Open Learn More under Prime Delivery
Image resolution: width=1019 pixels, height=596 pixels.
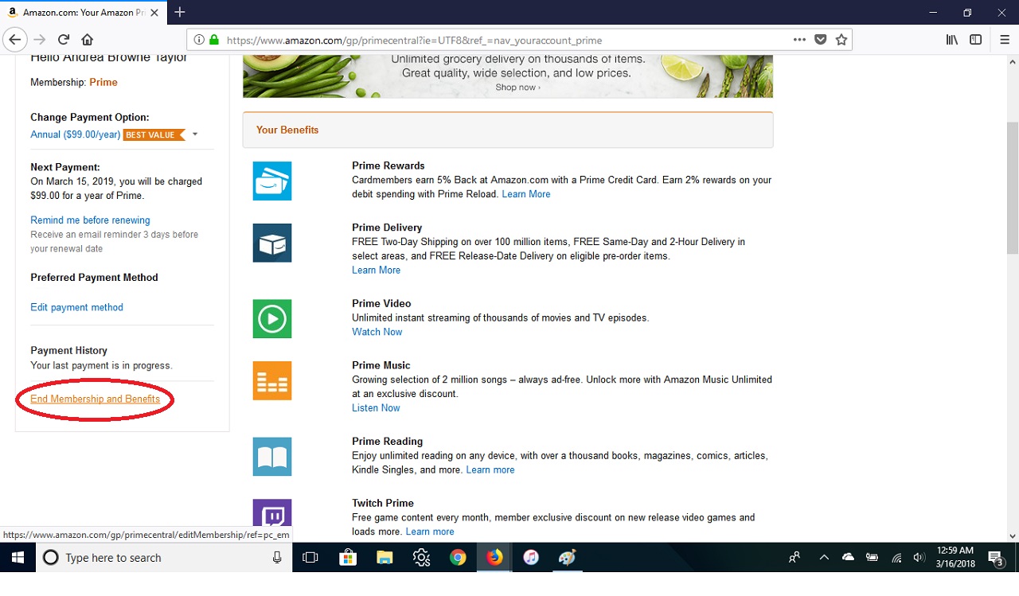click(x=376, y=271)
